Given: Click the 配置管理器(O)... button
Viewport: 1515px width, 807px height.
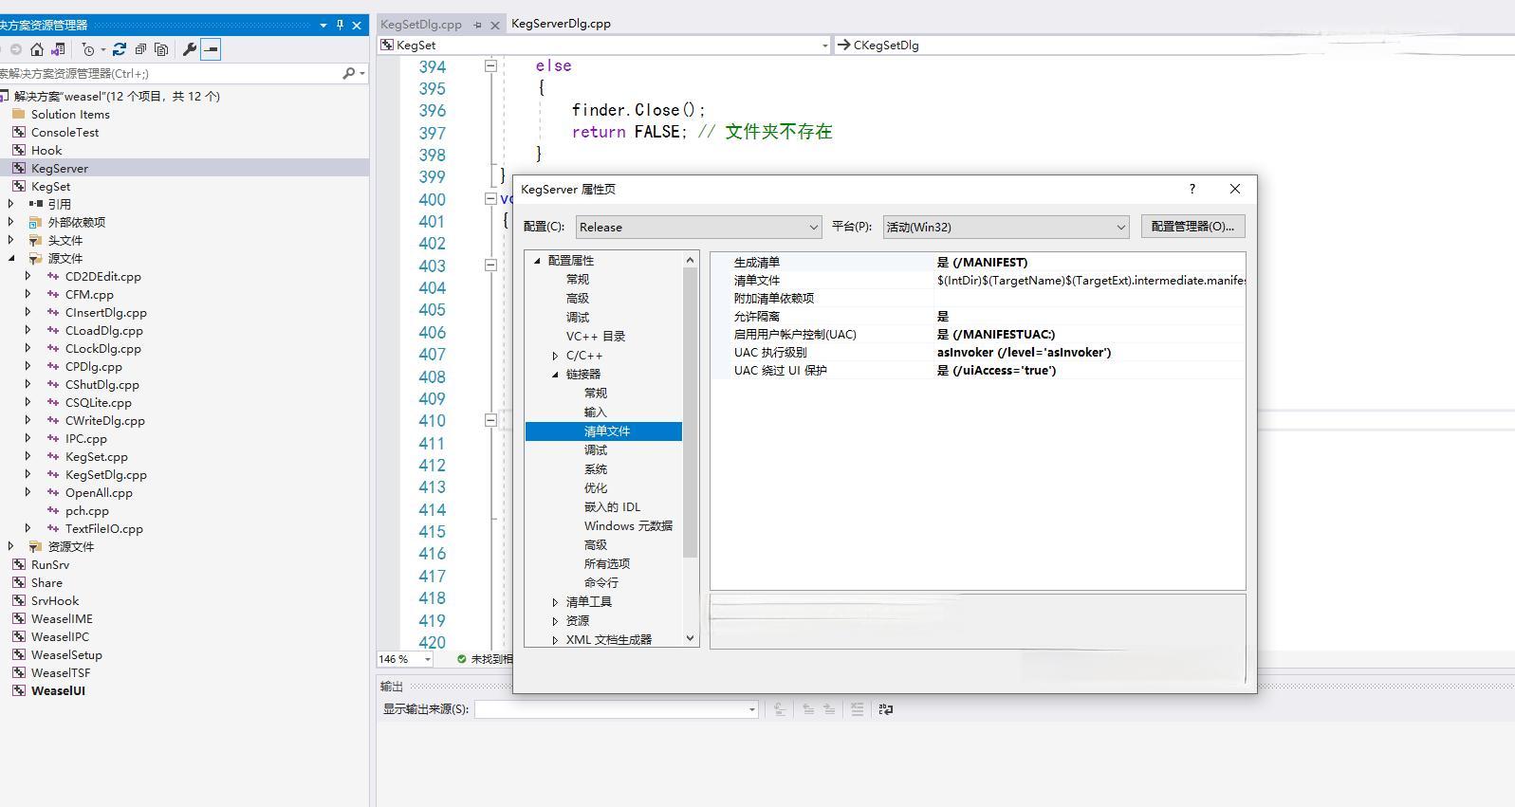Looking at the screenshot, I should pos(1192,227).
